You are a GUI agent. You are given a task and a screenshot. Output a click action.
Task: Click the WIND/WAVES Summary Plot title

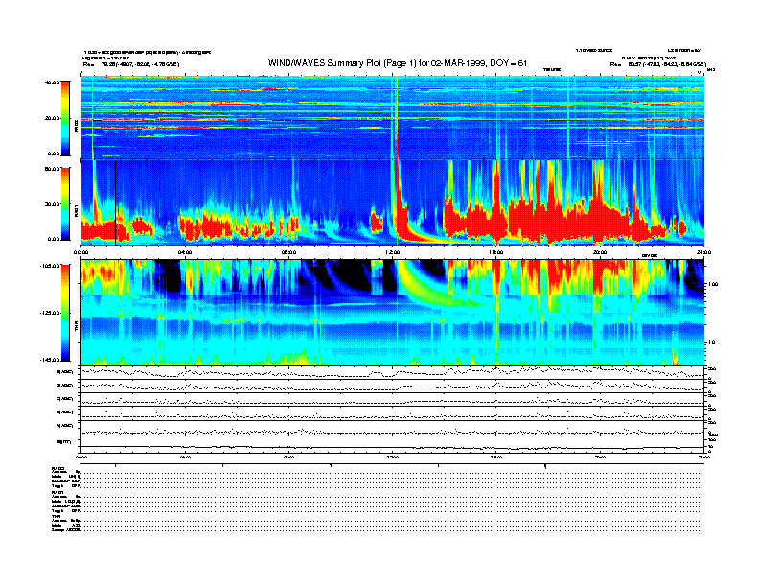click(x=398, y=63)
